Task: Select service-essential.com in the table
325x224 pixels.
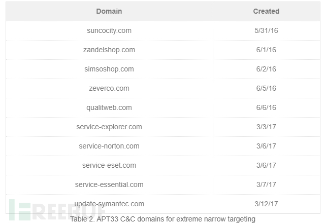Action: [109, 184]
